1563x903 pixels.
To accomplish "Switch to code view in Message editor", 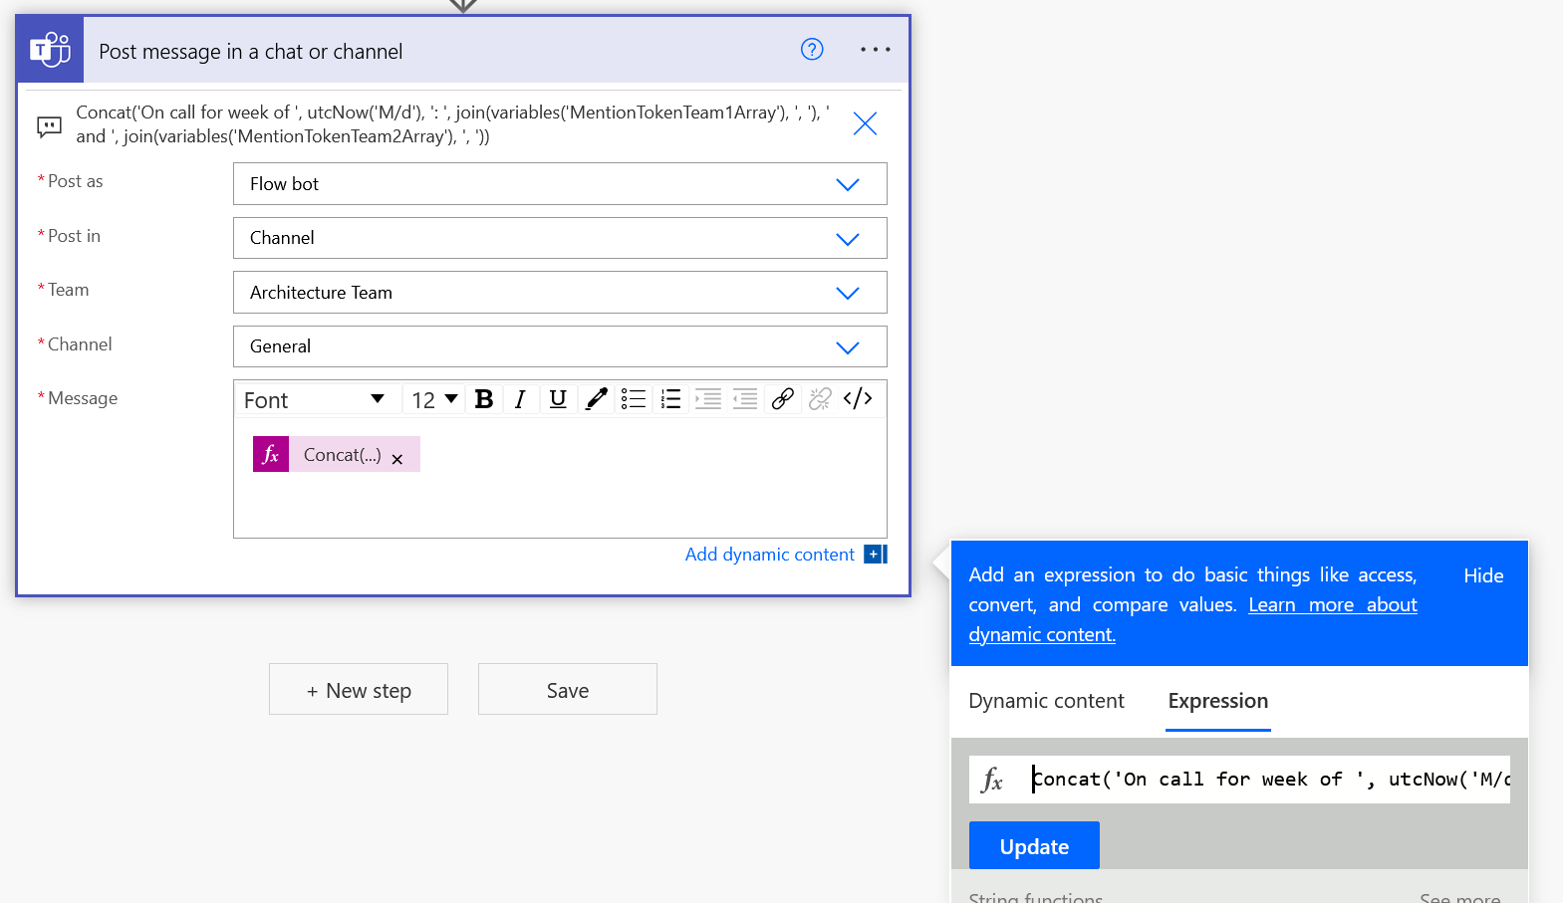I will [858, 399].
